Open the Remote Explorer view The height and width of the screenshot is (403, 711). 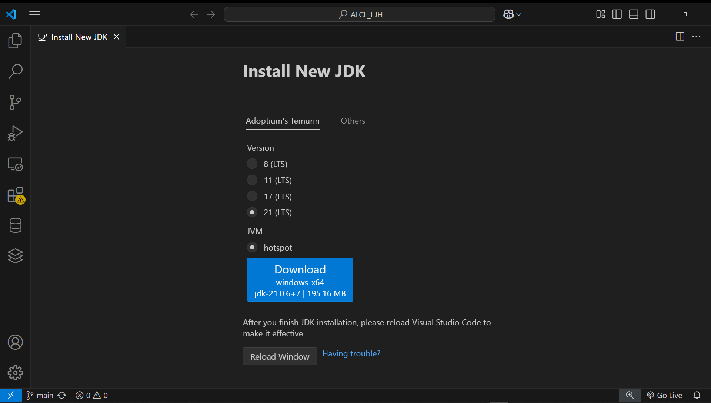[x=15, y=164]
